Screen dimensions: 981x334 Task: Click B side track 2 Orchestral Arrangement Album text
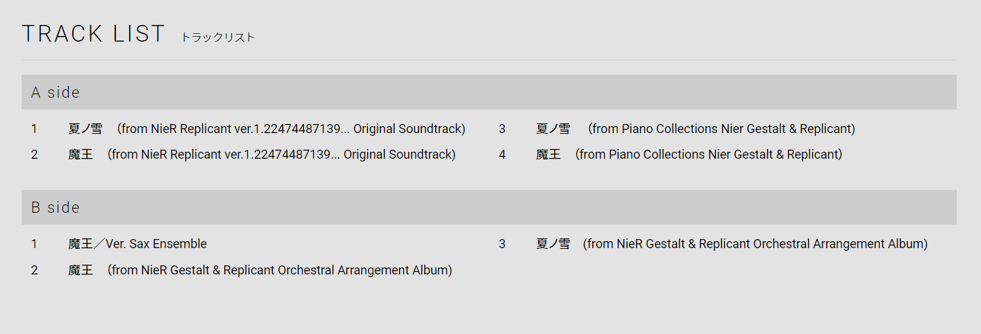[x=280, y=270]
